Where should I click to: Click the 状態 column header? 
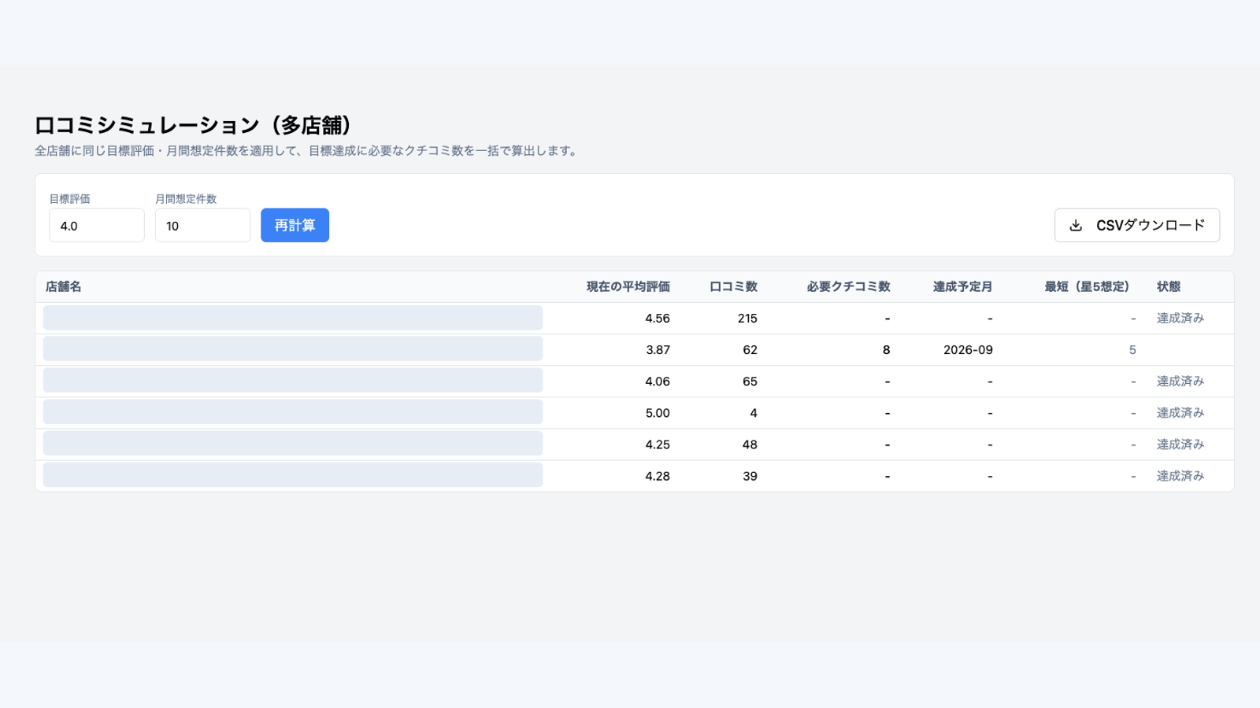point(1169,287)
